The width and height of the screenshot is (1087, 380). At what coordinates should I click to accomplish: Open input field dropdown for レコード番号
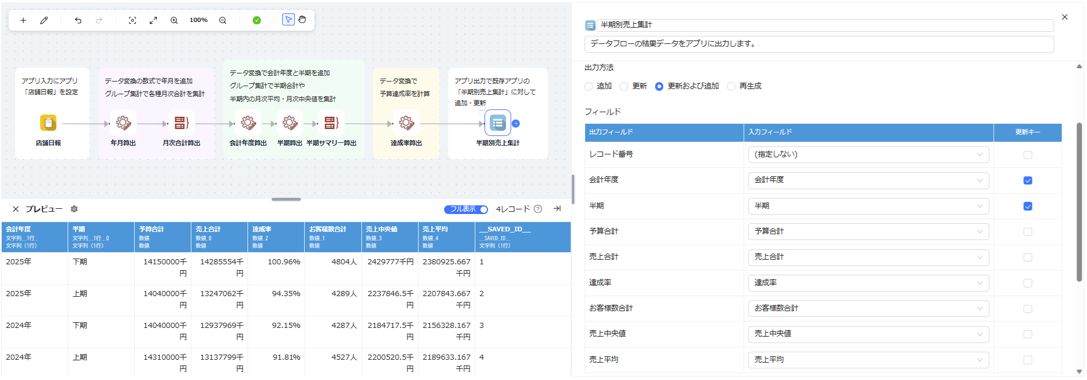point(868,154)
